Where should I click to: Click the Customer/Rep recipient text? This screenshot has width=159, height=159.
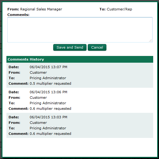coord(119,9)
